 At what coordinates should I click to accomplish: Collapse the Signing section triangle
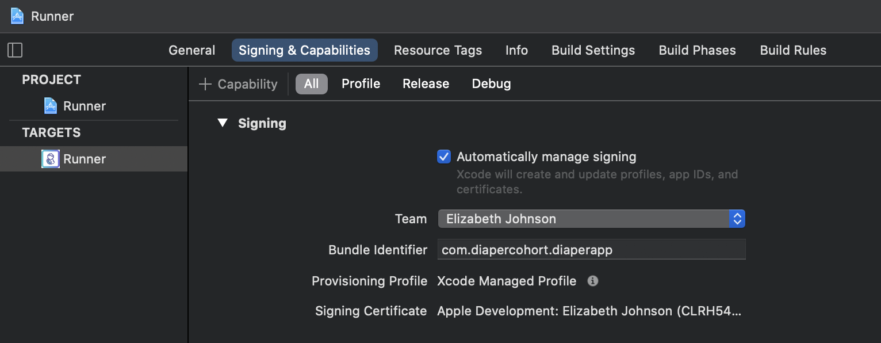coord(223,123)
